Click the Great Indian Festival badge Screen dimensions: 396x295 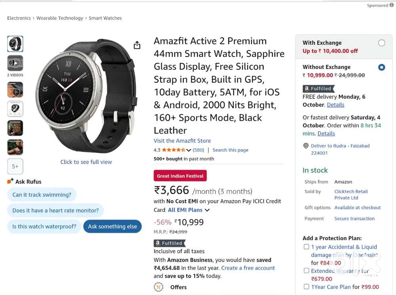point(180,176)
